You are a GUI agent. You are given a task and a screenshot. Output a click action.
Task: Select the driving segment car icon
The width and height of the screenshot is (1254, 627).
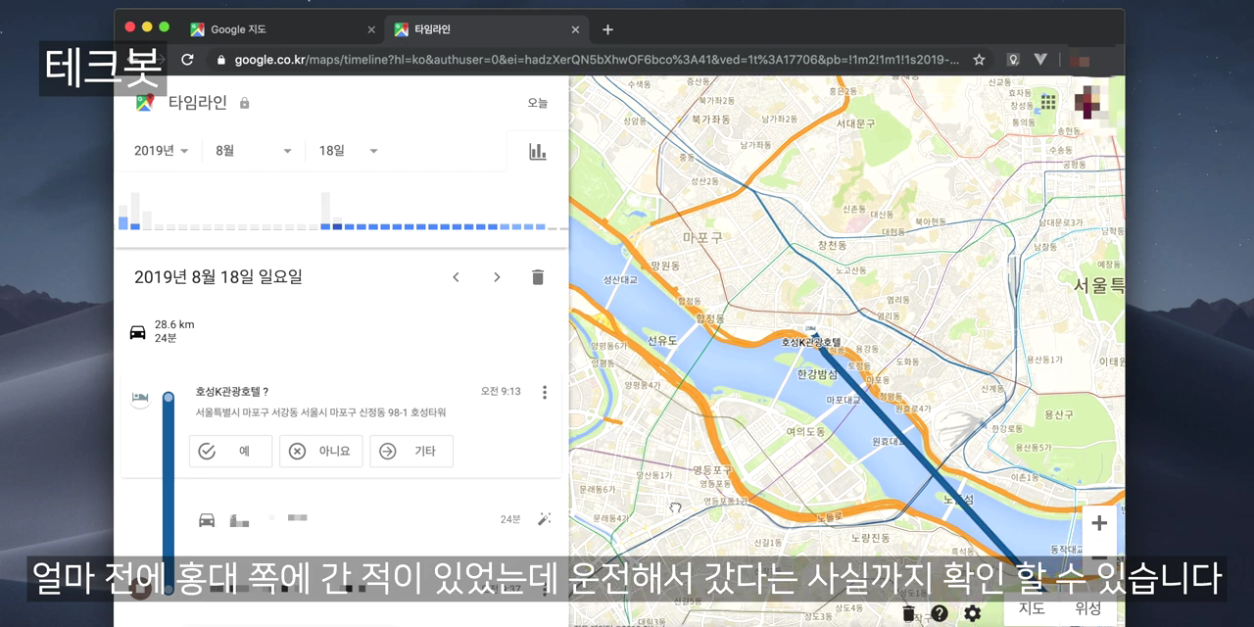click(x=207, y=519)
